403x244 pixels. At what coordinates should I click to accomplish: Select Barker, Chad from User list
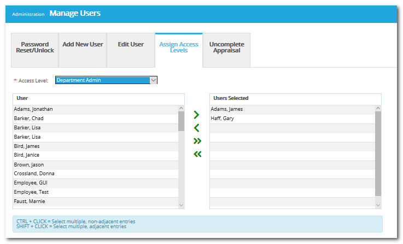coord(95,118)
